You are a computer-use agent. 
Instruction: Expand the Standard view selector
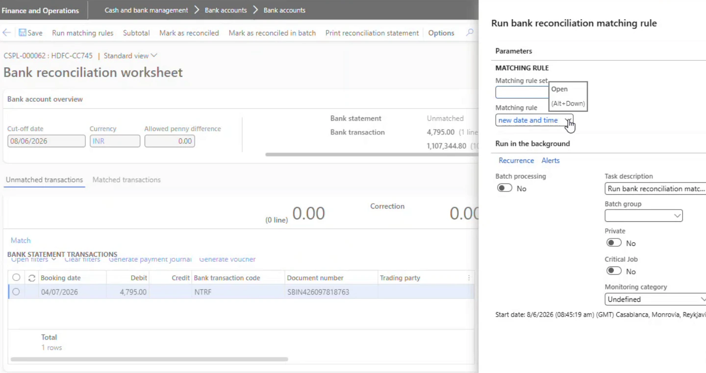[x=130, y=56]
